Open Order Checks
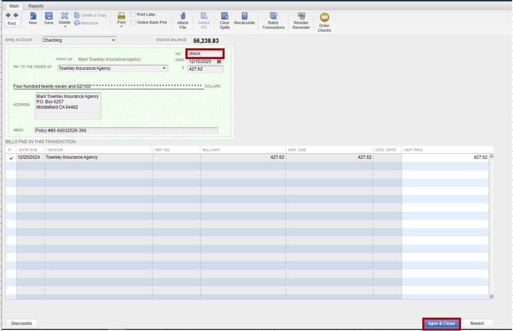 tap(324, 22)
